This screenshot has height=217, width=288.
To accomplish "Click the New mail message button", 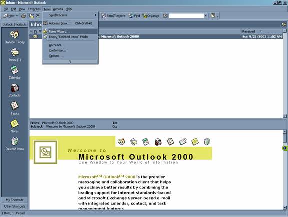I will (x=9, y=16).
